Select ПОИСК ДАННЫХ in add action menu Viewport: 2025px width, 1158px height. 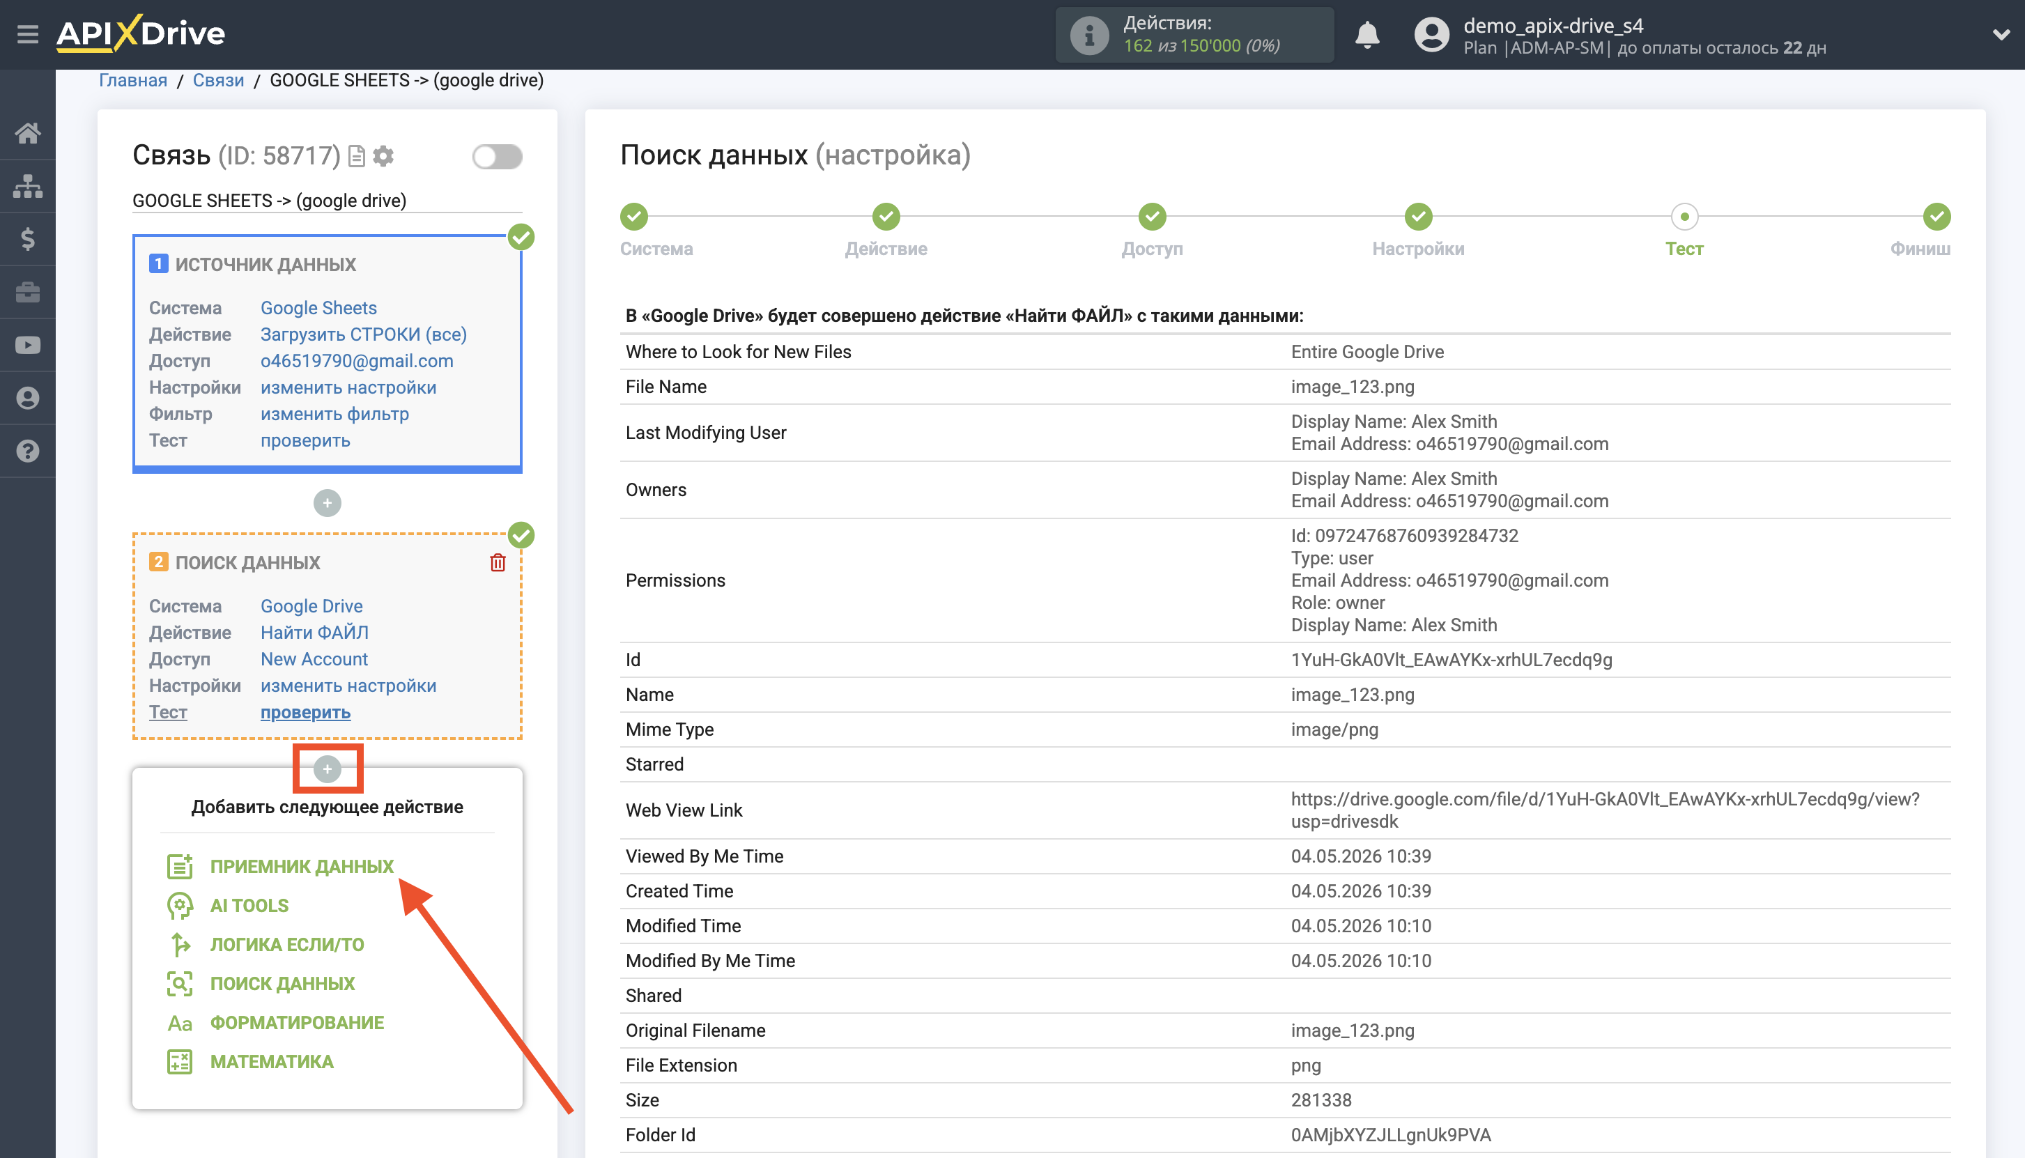click(282, 983)
